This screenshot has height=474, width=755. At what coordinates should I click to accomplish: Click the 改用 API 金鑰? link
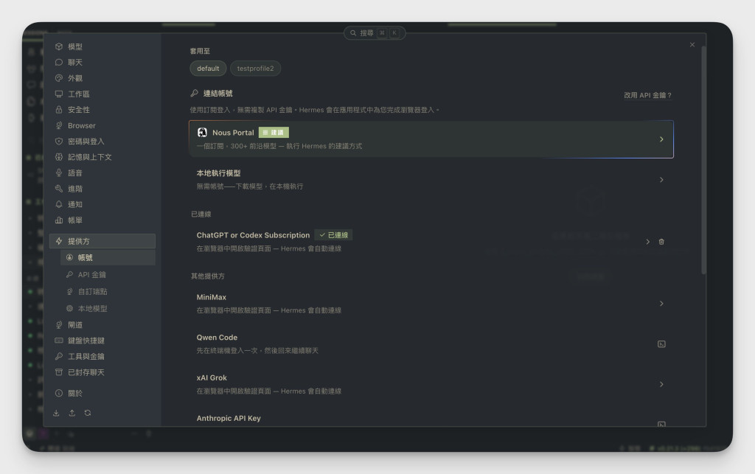647,95
